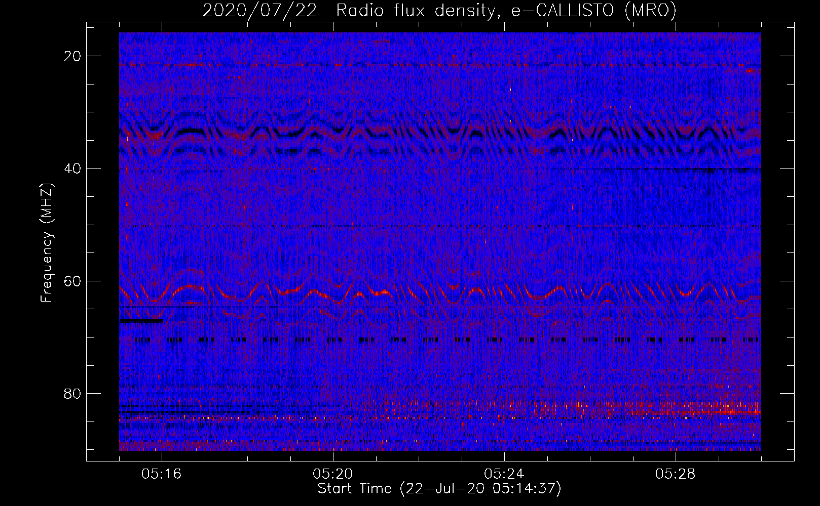Image resolution: width=820 pixels, height=506 pixels.
Task: Click the time tick label '05:20'
Action: (x=333, y=474)
